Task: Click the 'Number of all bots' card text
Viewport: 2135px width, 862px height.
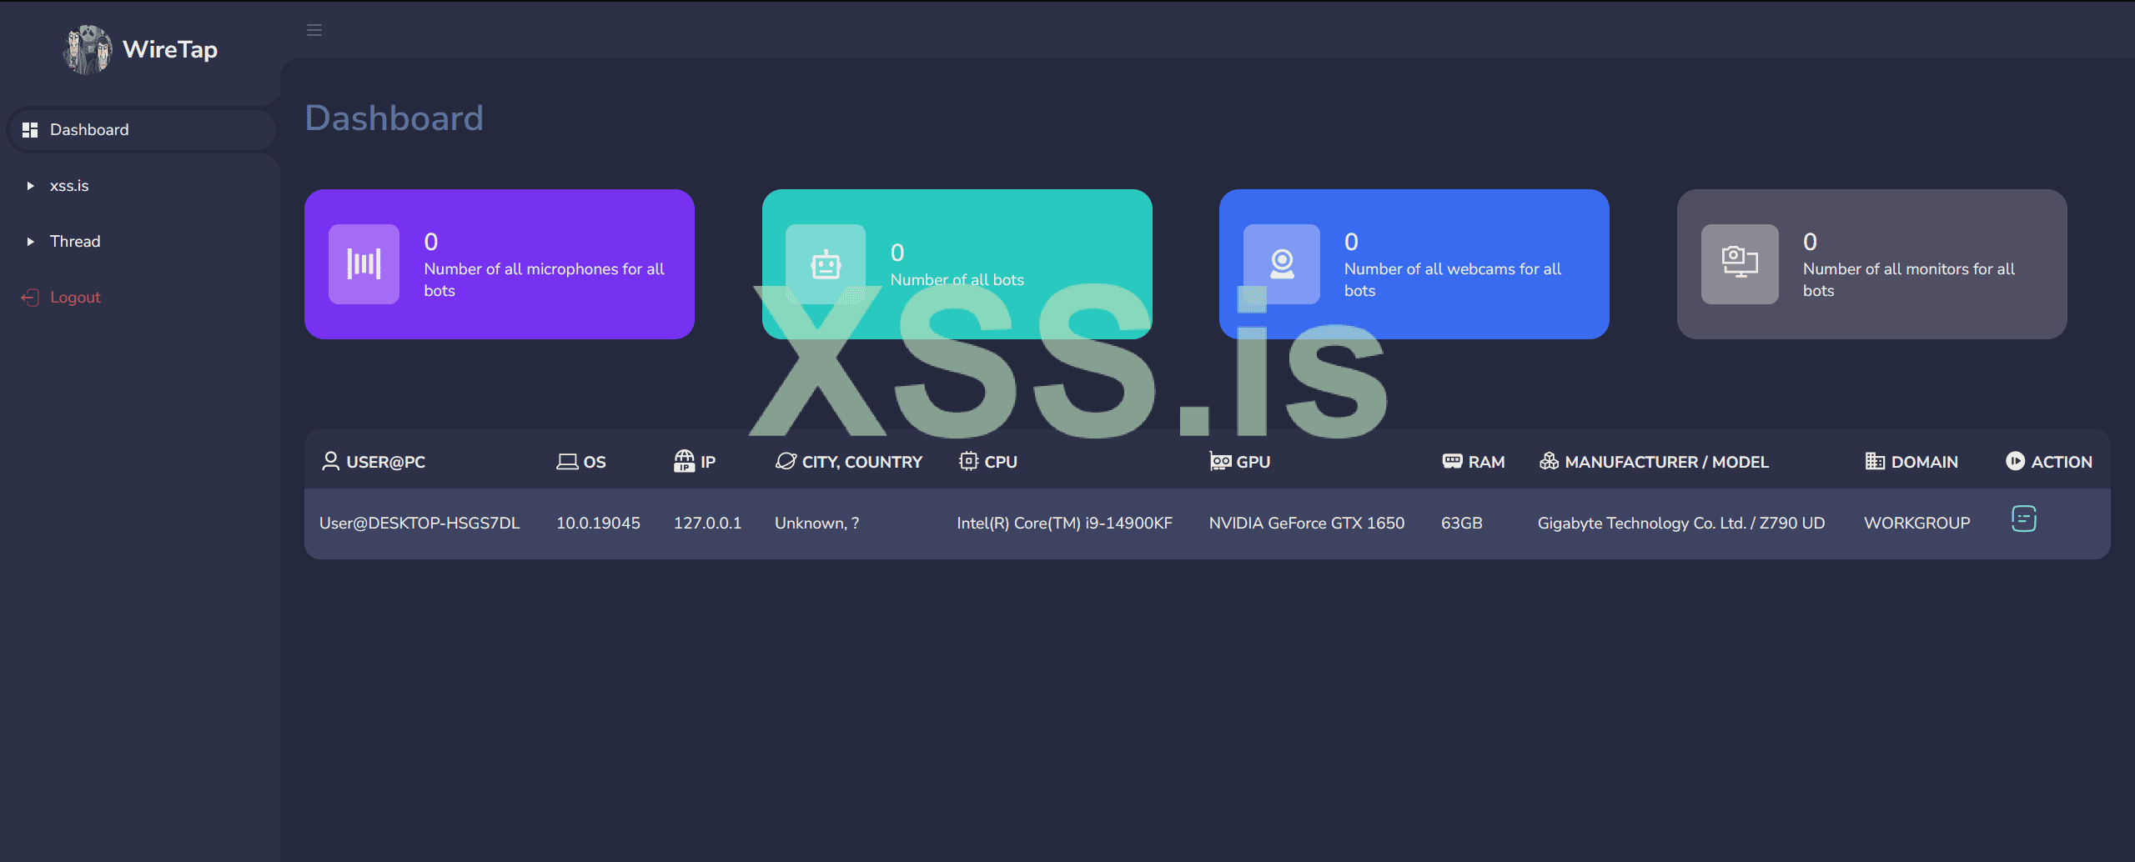Action: 957,280
